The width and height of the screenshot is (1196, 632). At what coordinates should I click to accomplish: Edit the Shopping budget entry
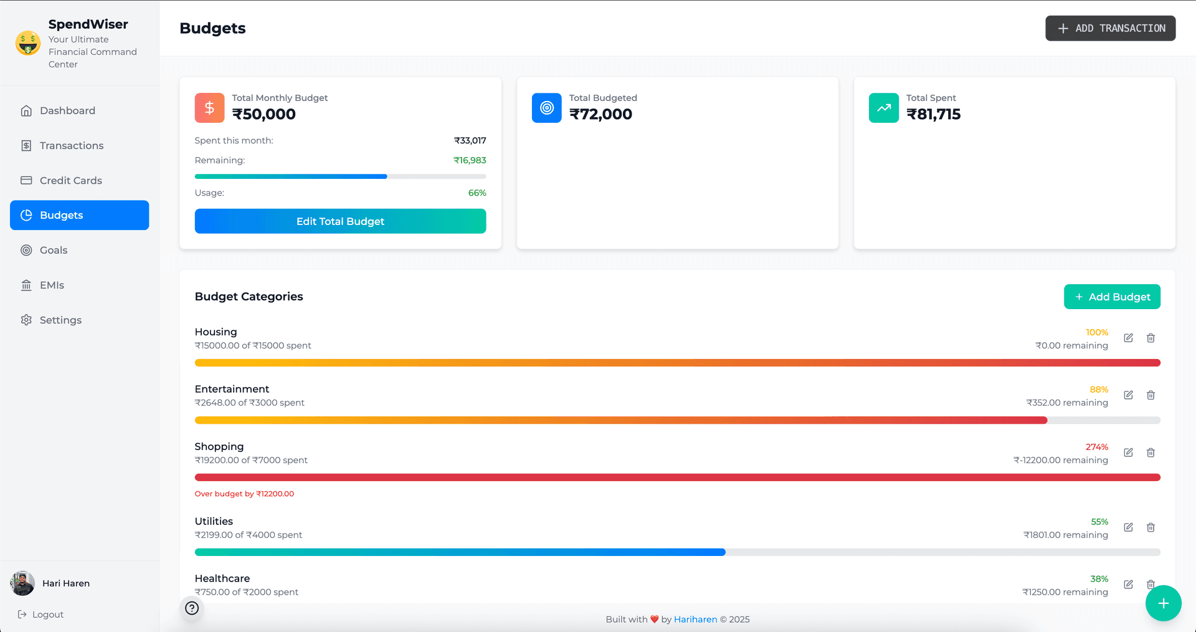[x=1128, y=452]
